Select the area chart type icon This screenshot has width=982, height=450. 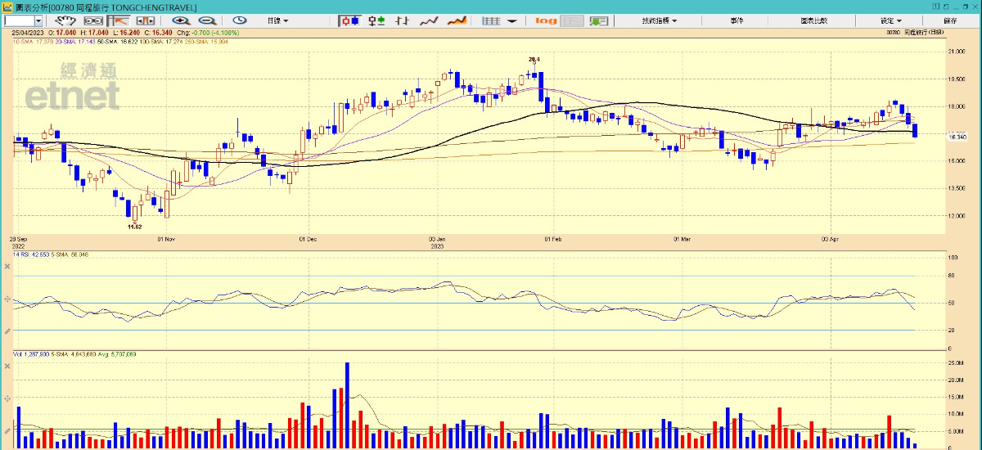point(457,20)
